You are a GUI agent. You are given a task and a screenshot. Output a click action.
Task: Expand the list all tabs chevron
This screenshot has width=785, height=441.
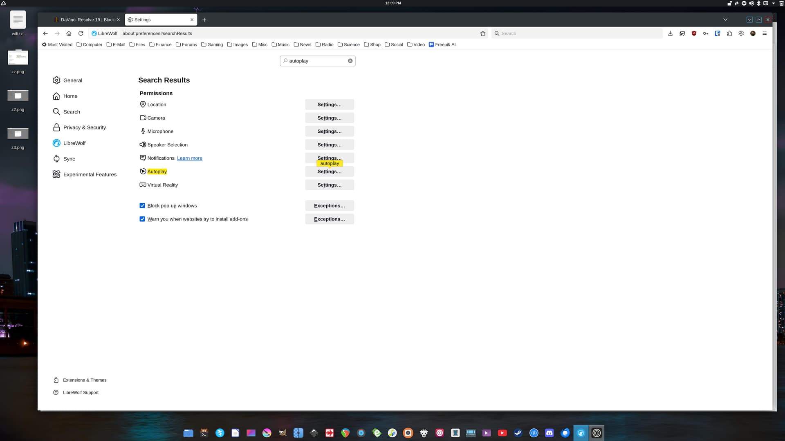pos(725,20)
